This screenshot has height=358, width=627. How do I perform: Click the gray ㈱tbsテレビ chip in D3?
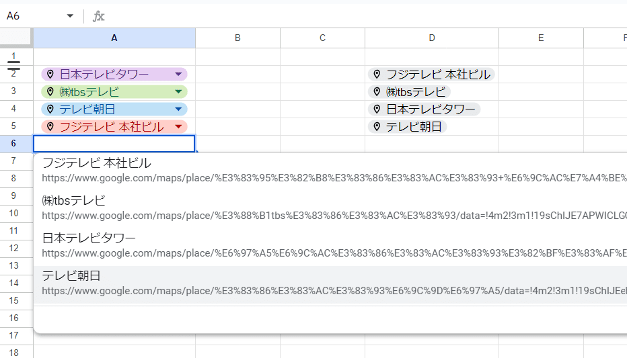(409, 92)
